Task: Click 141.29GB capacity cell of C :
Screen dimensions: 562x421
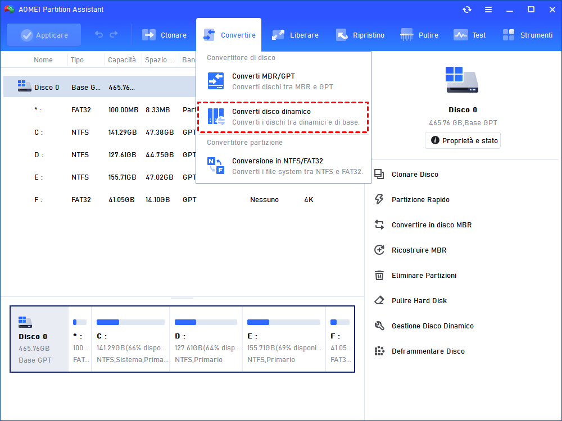Action: coord(123,132)
